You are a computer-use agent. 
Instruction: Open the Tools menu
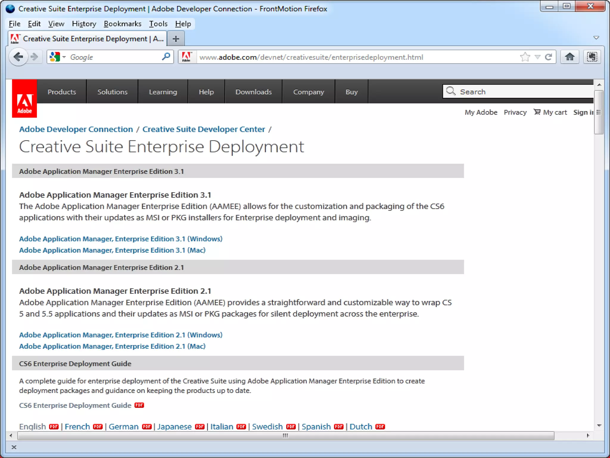[x=158, y=24]
